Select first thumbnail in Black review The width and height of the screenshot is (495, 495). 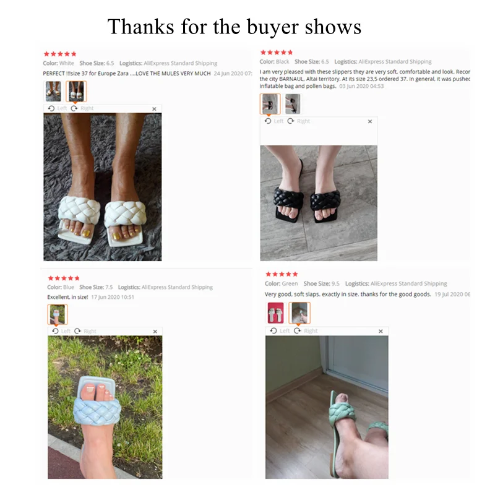pyautogui.click(x=270, y=104)
